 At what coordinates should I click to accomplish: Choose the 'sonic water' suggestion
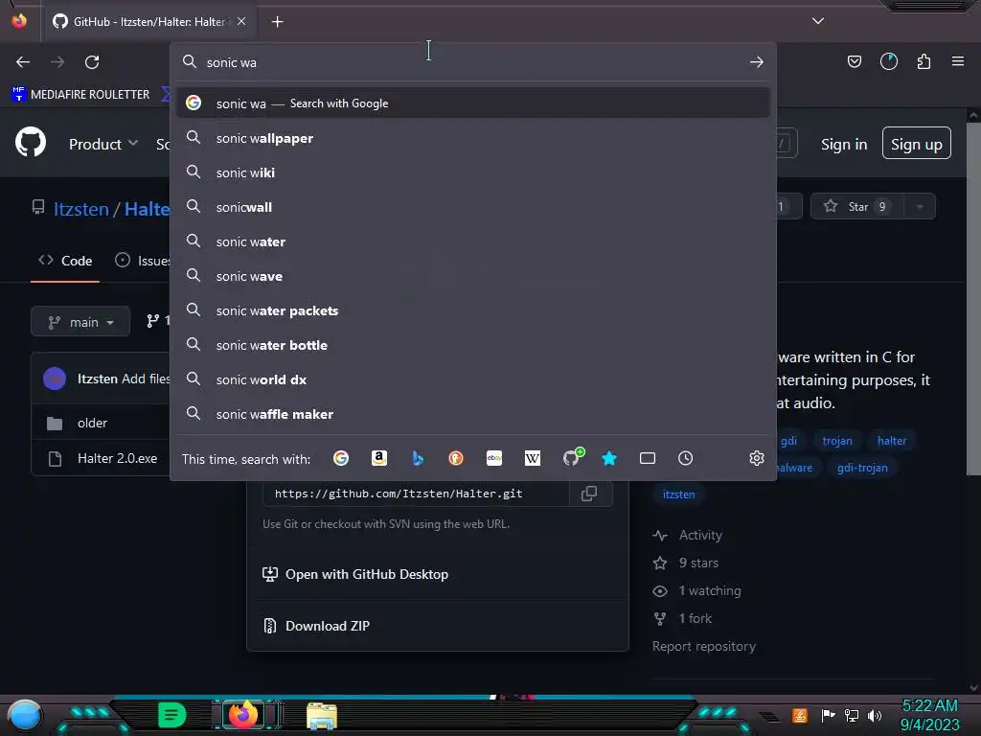(473, 241)
